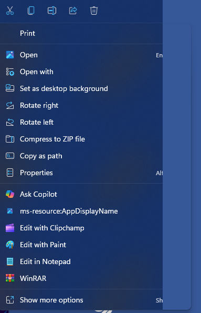This screenshot has width=201, height=313.
Task: Click the Delete trash can icon
Action: (x=94, y=11)
